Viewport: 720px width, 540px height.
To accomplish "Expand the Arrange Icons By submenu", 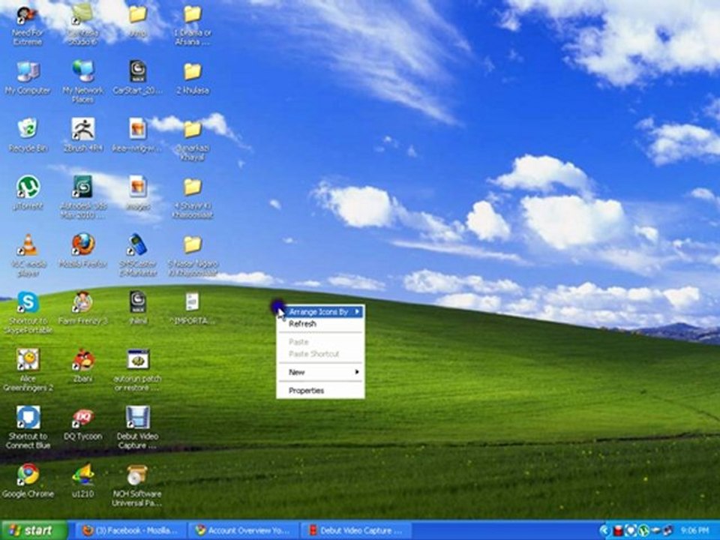I will point(320,312).
